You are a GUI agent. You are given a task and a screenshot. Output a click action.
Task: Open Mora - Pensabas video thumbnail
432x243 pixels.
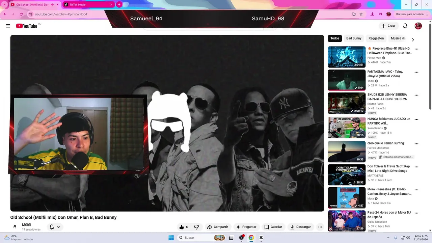coord(347,198)
